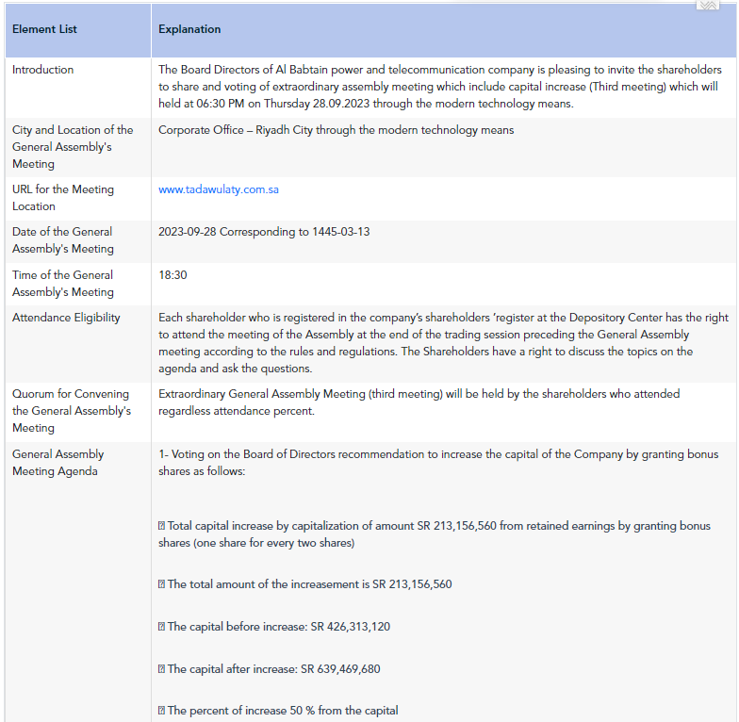This screenshot has height=722, width=739.
Task: Click "The capital after increase: SR 639,469,680" line
Action: 270,669
